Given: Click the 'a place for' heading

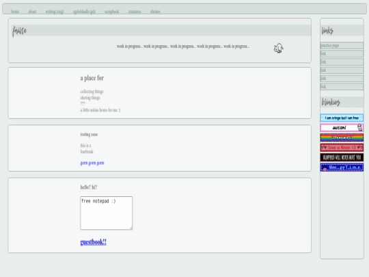Looking at the screenshot, I should pyautogui.click(x=92, y=78).
